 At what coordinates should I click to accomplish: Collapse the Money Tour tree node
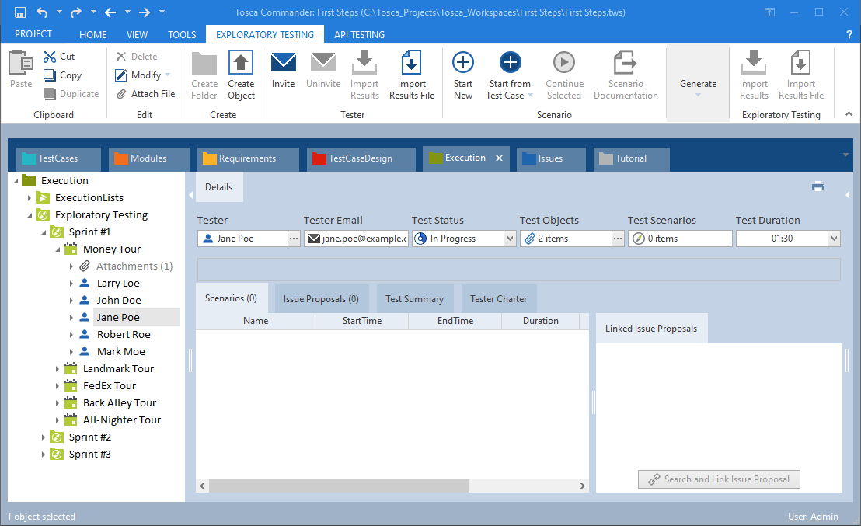(x=58, y=249)
